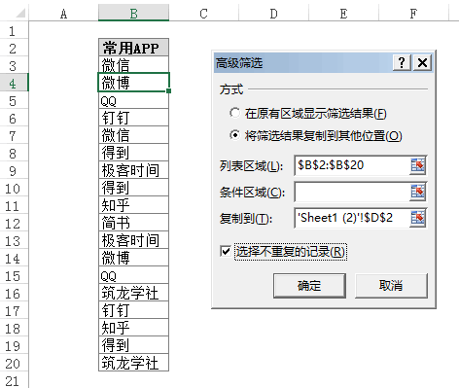Click cell B3 containing 微信
Screen dimensions: 459x388
click(x=133, y=65)
